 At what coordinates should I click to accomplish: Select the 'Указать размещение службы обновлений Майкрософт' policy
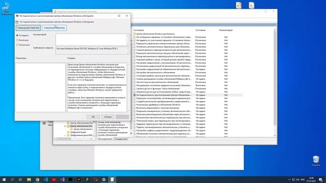pos(164,79)
